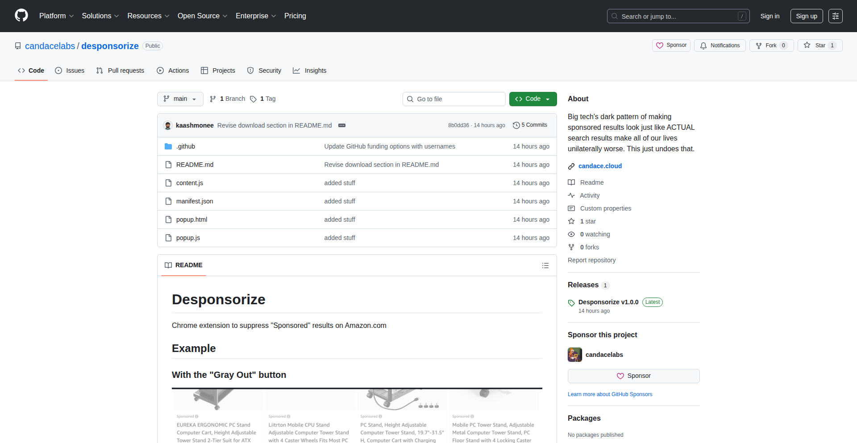Click the Sign in link
Screen dimensions: 857x443
pos(770,16)
